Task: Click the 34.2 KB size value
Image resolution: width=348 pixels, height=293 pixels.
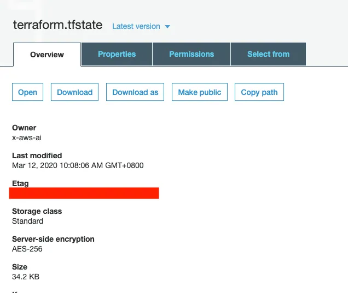Action: [x=26, y=277]
